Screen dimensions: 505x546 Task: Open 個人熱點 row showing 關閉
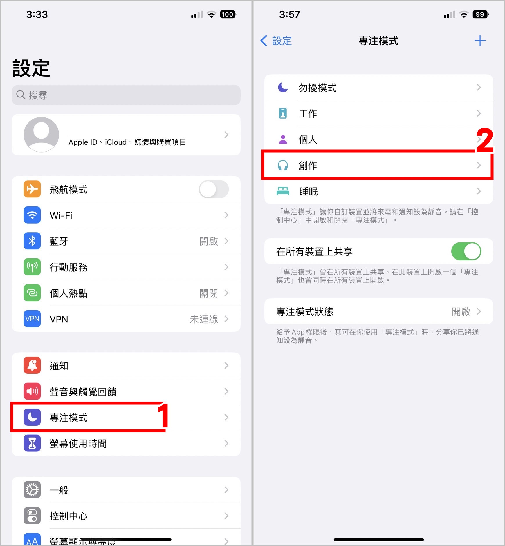pos(126,293)
